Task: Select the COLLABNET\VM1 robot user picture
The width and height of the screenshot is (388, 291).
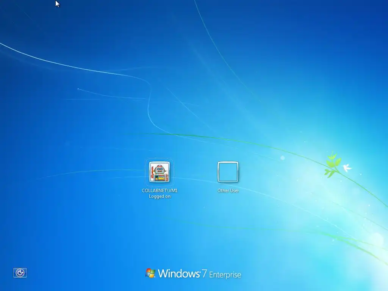Action: (160, 172)
